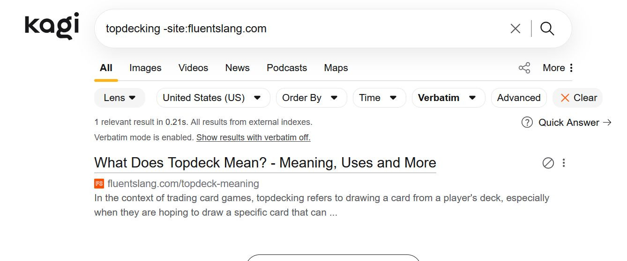Switch to the Podcasts tab
This screenshot has height=261, width=627.
tap(286, 68)
